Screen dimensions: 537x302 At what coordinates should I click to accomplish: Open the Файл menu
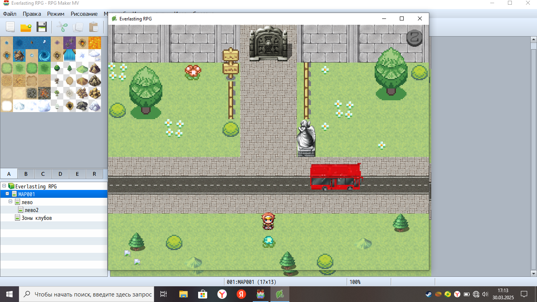[x=10, y=14]
